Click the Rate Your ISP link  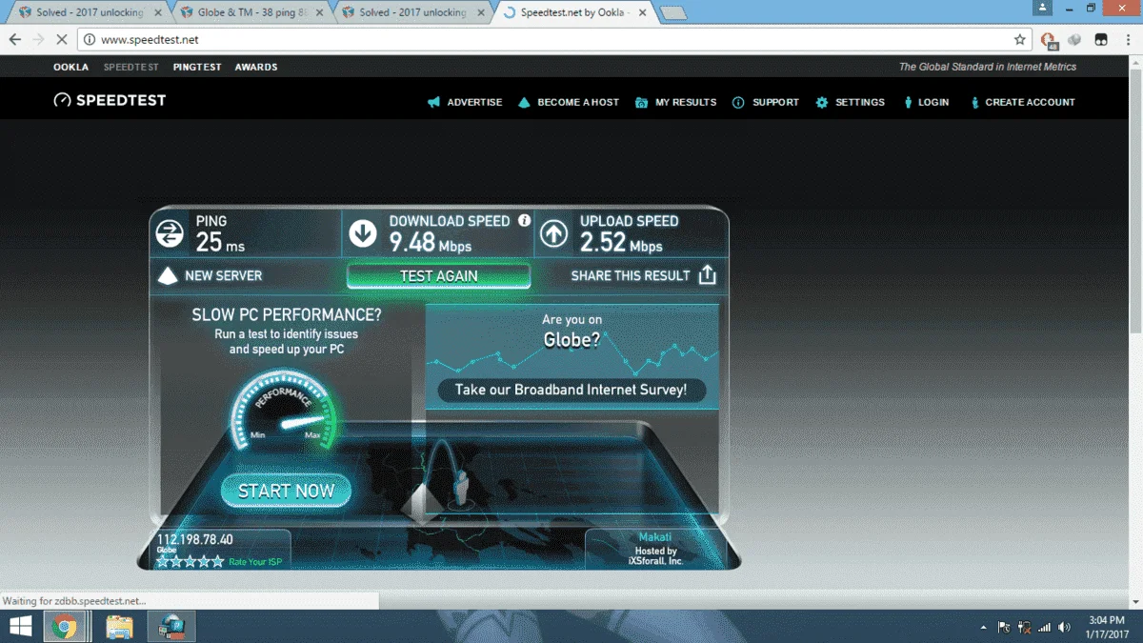pyautogui.click(x=254, y=562)
